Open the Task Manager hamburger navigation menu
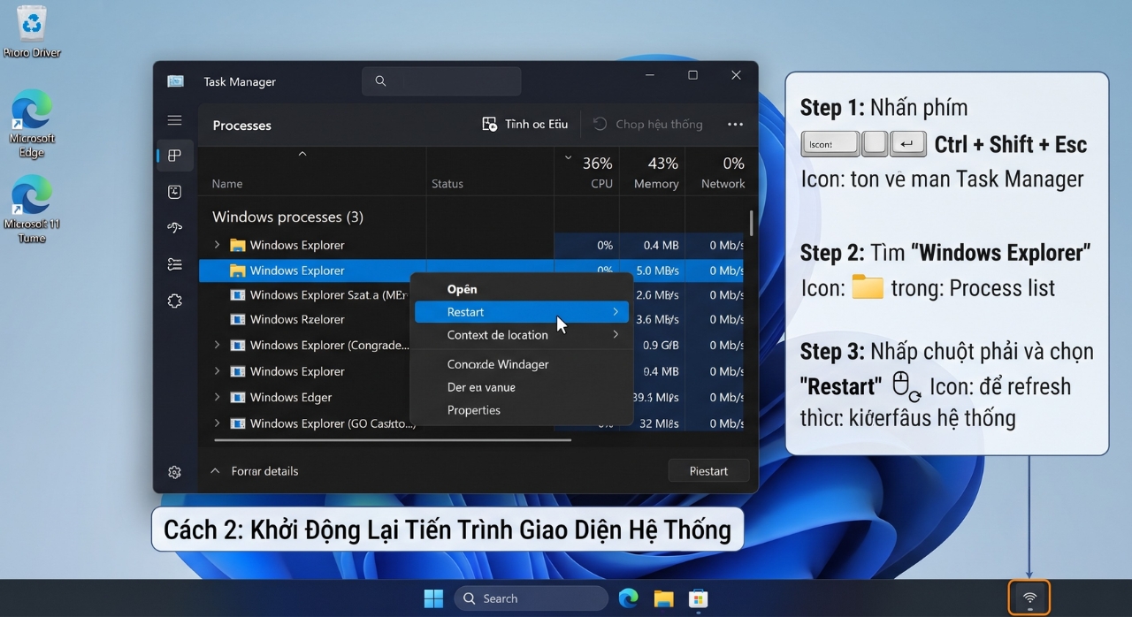The height and width of the screenshot is (617, 1132). click(x=174, y=120)
